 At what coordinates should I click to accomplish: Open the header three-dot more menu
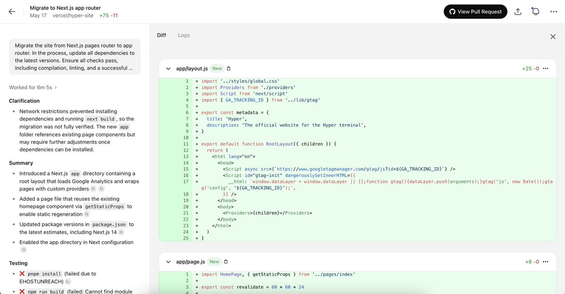pyautogui.click(x=553, y=12)
